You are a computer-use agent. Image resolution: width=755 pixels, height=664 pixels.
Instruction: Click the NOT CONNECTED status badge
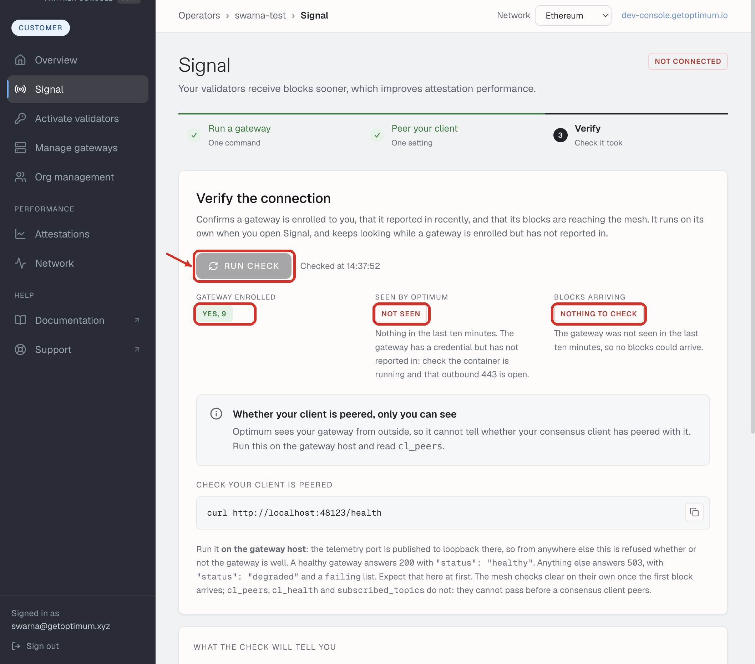(688, 61)
